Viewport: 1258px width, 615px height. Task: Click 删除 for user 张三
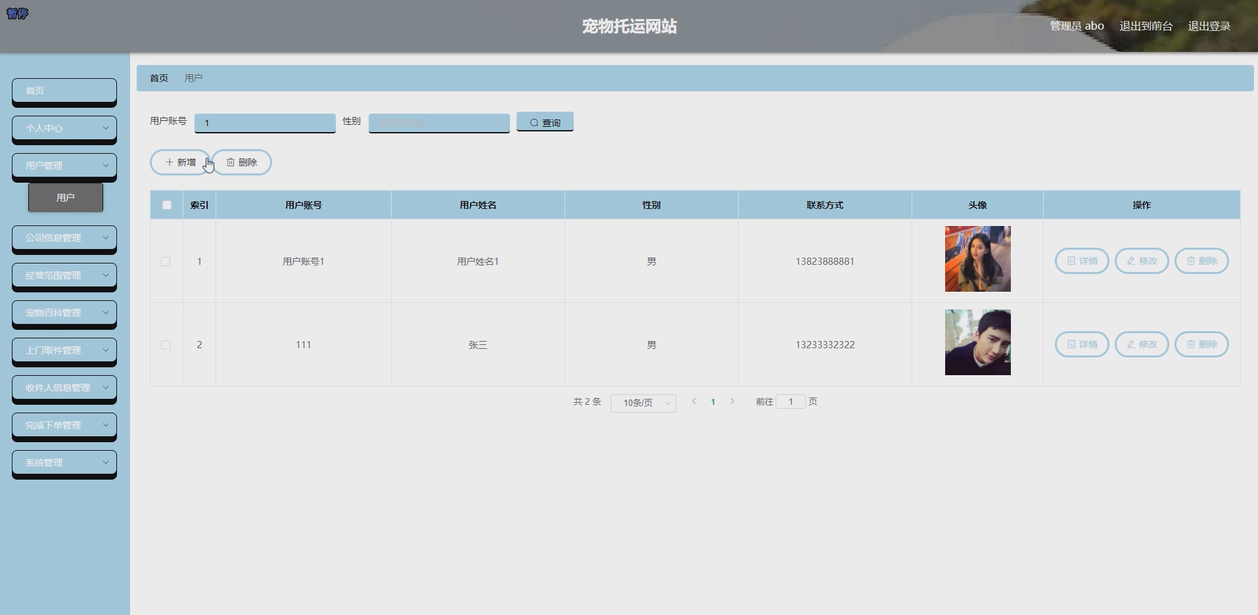pos(1201,344)
